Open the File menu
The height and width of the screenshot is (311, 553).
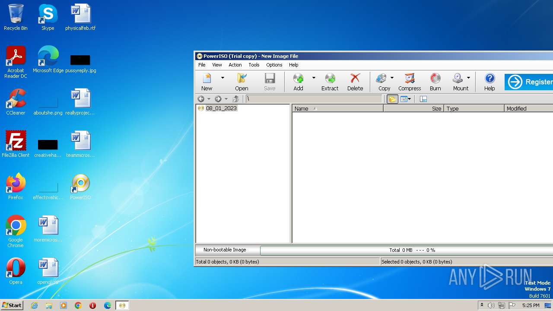[202, 65]
